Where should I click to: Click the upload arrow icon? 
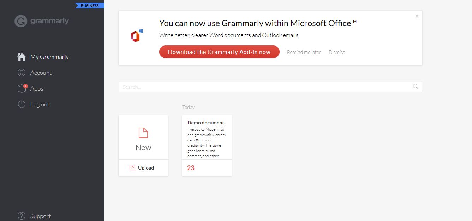tap(132, 168)
